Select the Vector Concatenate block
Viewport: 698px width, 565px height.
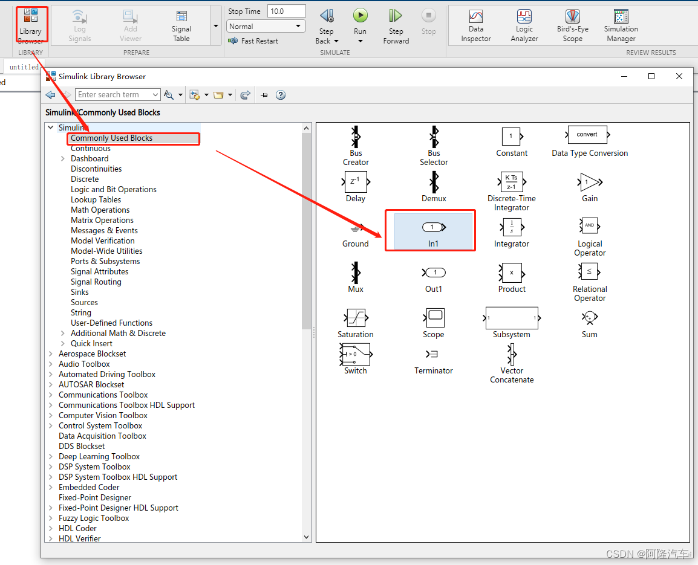pyautogui.click(x=512, y=364)
